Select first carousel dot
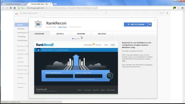This screenshot has height=104, width=185. click(x=73, y=39)
